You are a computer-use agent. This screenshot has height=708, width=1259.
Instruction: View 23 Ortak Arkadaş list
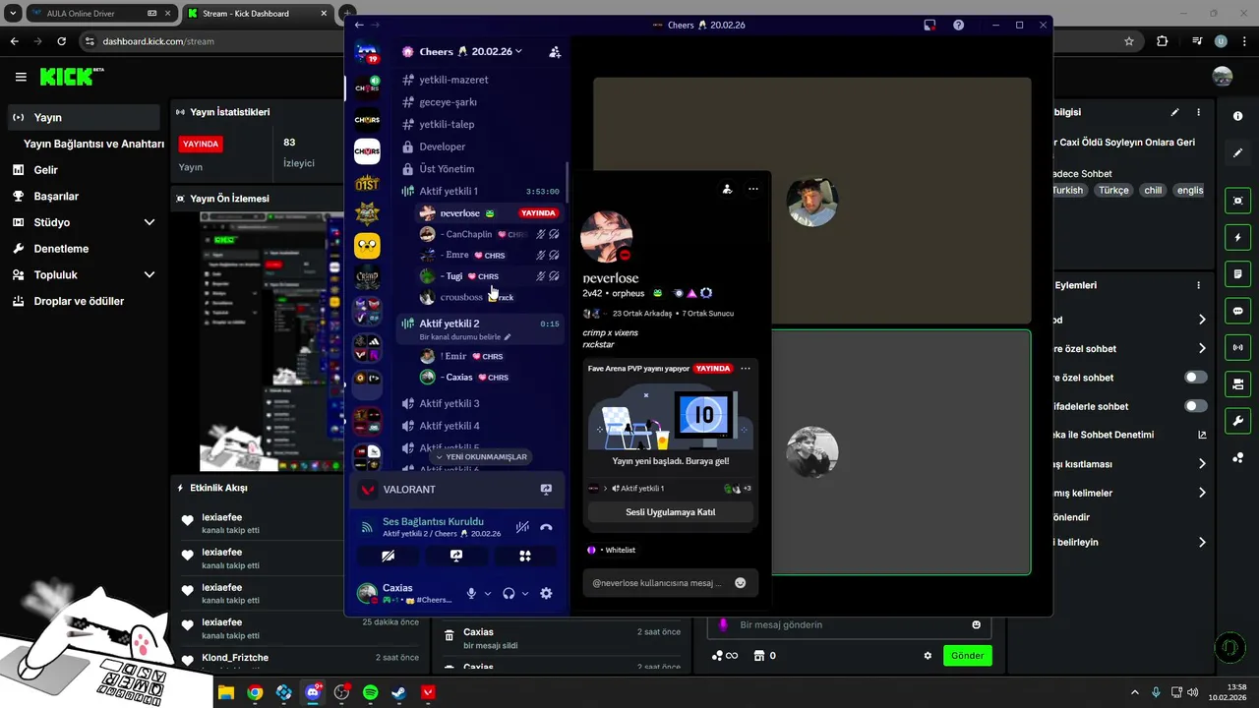(x=641, y=314)
